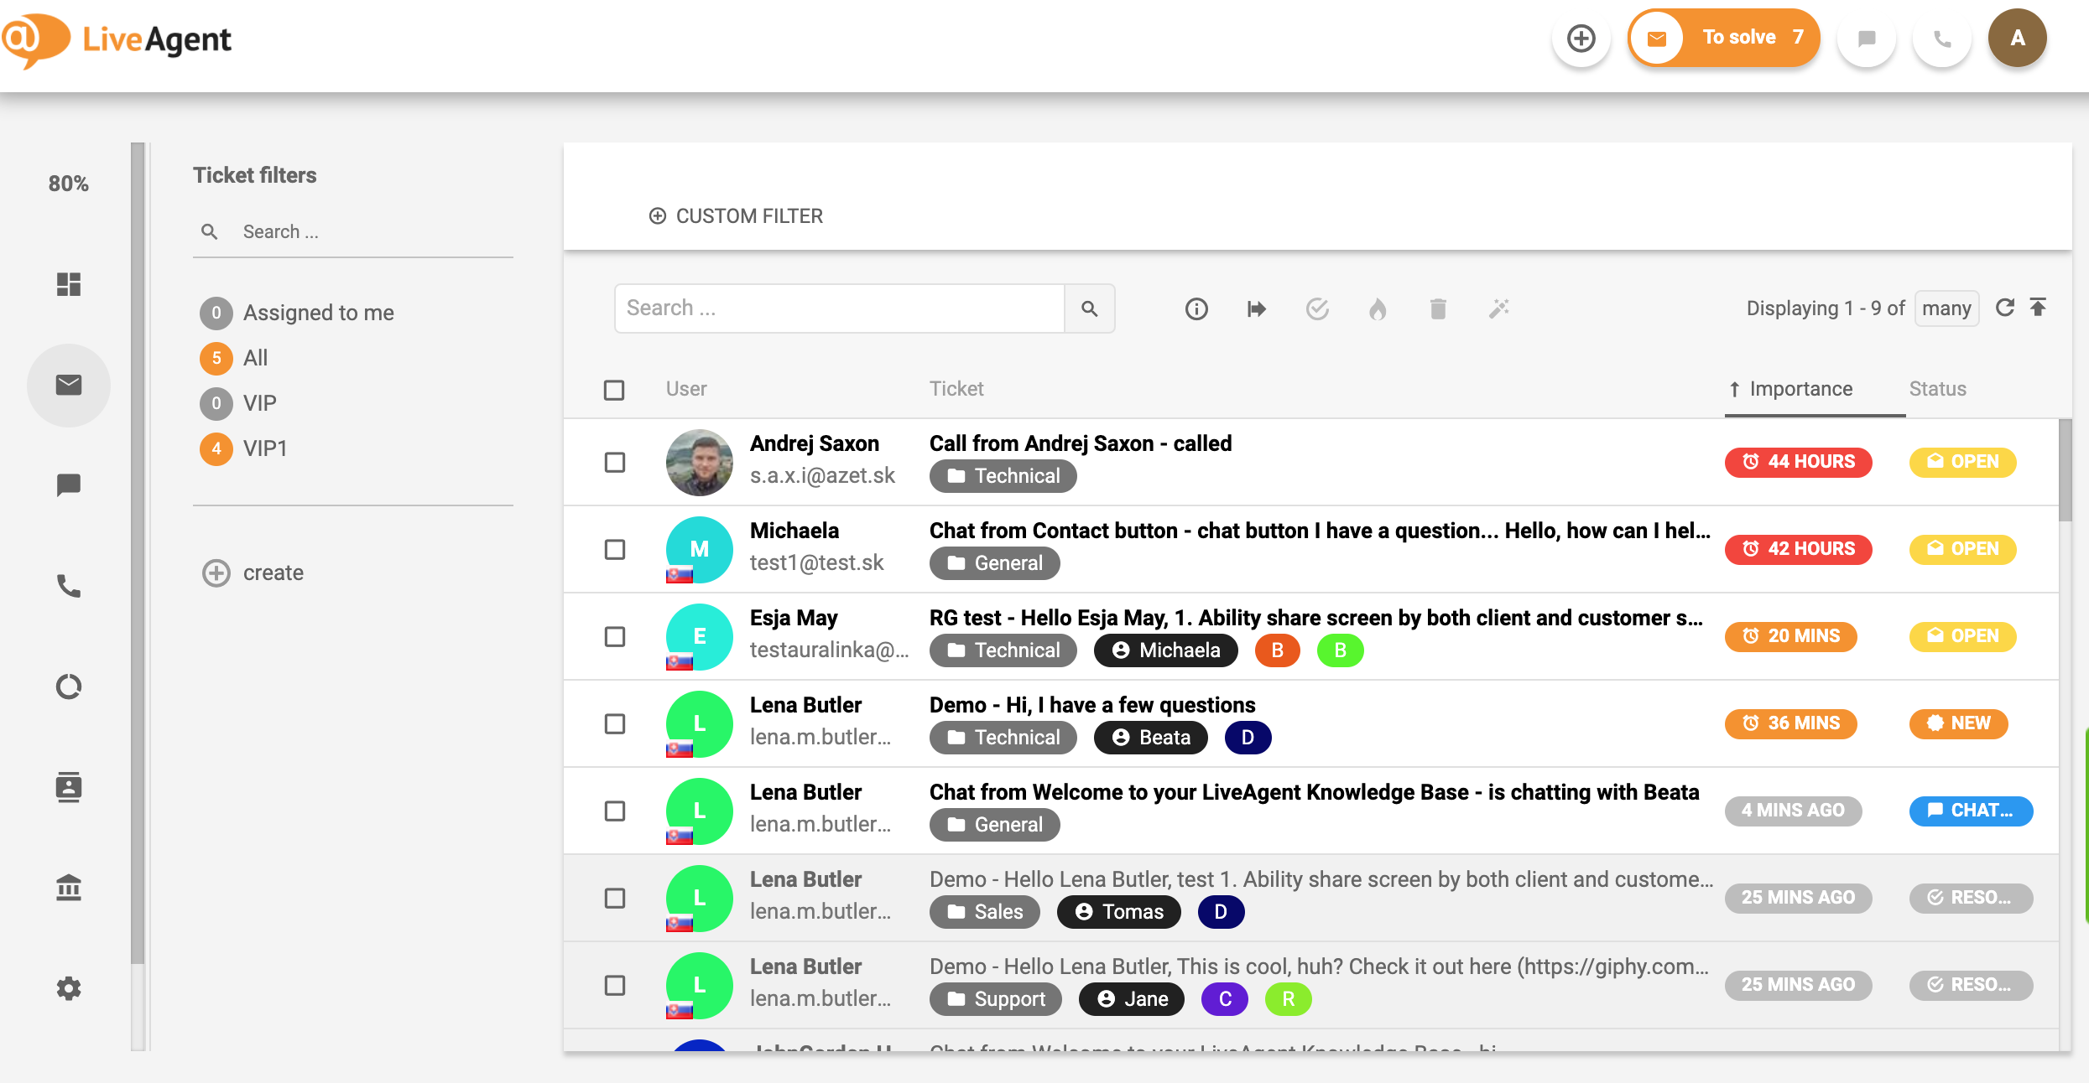
Task: Open the Chats section from sidebar
Action: (x=68, y=484)
